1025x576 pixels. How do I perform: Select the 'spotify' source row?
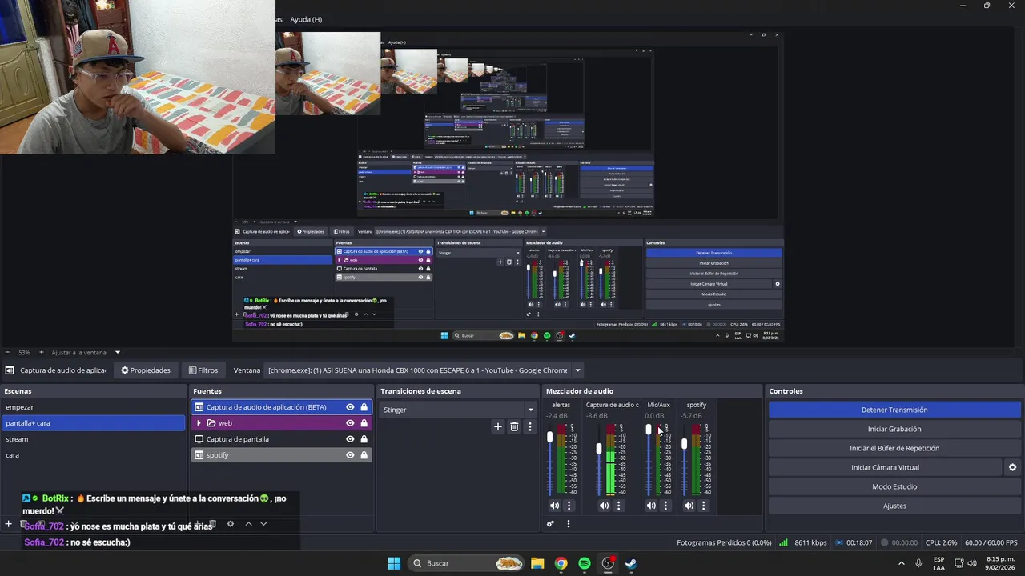point(281,455)
